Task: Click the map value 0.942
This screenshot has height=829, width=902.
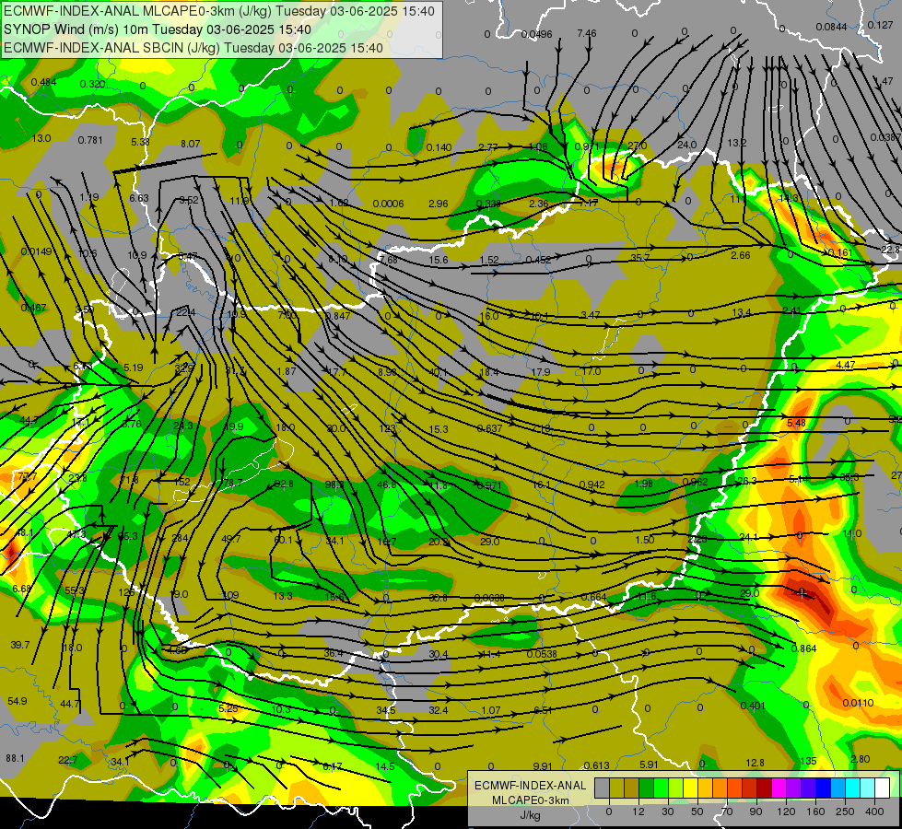Action: click(592, 485)
